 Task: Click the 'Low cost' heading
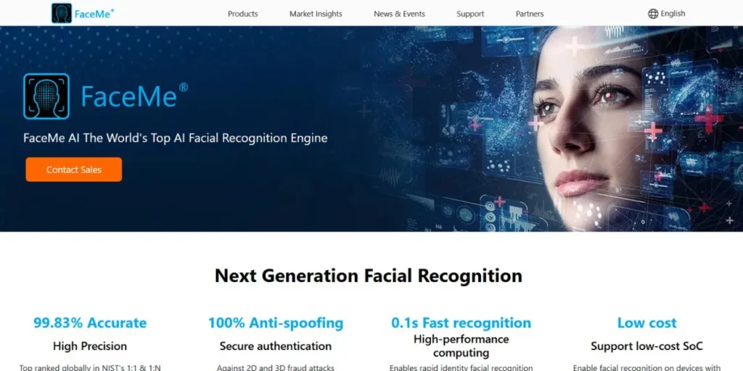pos(646,322)
